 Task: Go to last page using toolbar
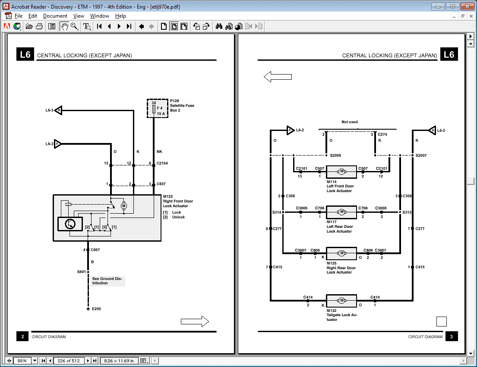[129, 26]
